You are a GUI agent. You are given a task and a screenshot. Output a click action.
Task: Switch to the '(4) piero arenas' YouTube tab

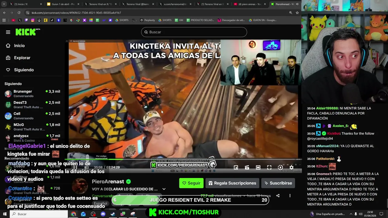point(250,4)
